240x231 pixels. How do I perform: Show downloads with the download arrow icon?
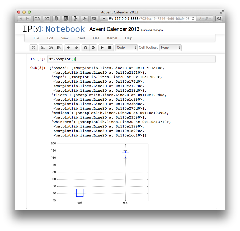pos(219,18)
